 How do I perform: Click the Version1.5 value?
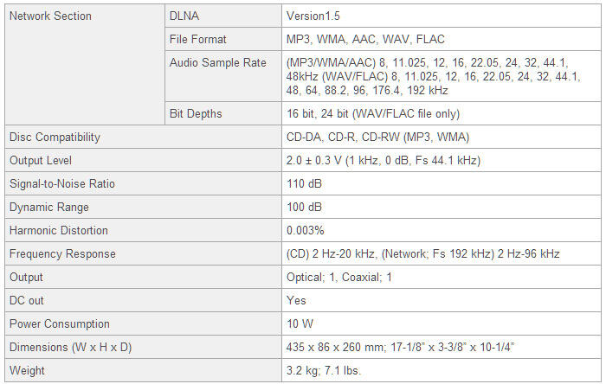(x=313, y=16)
